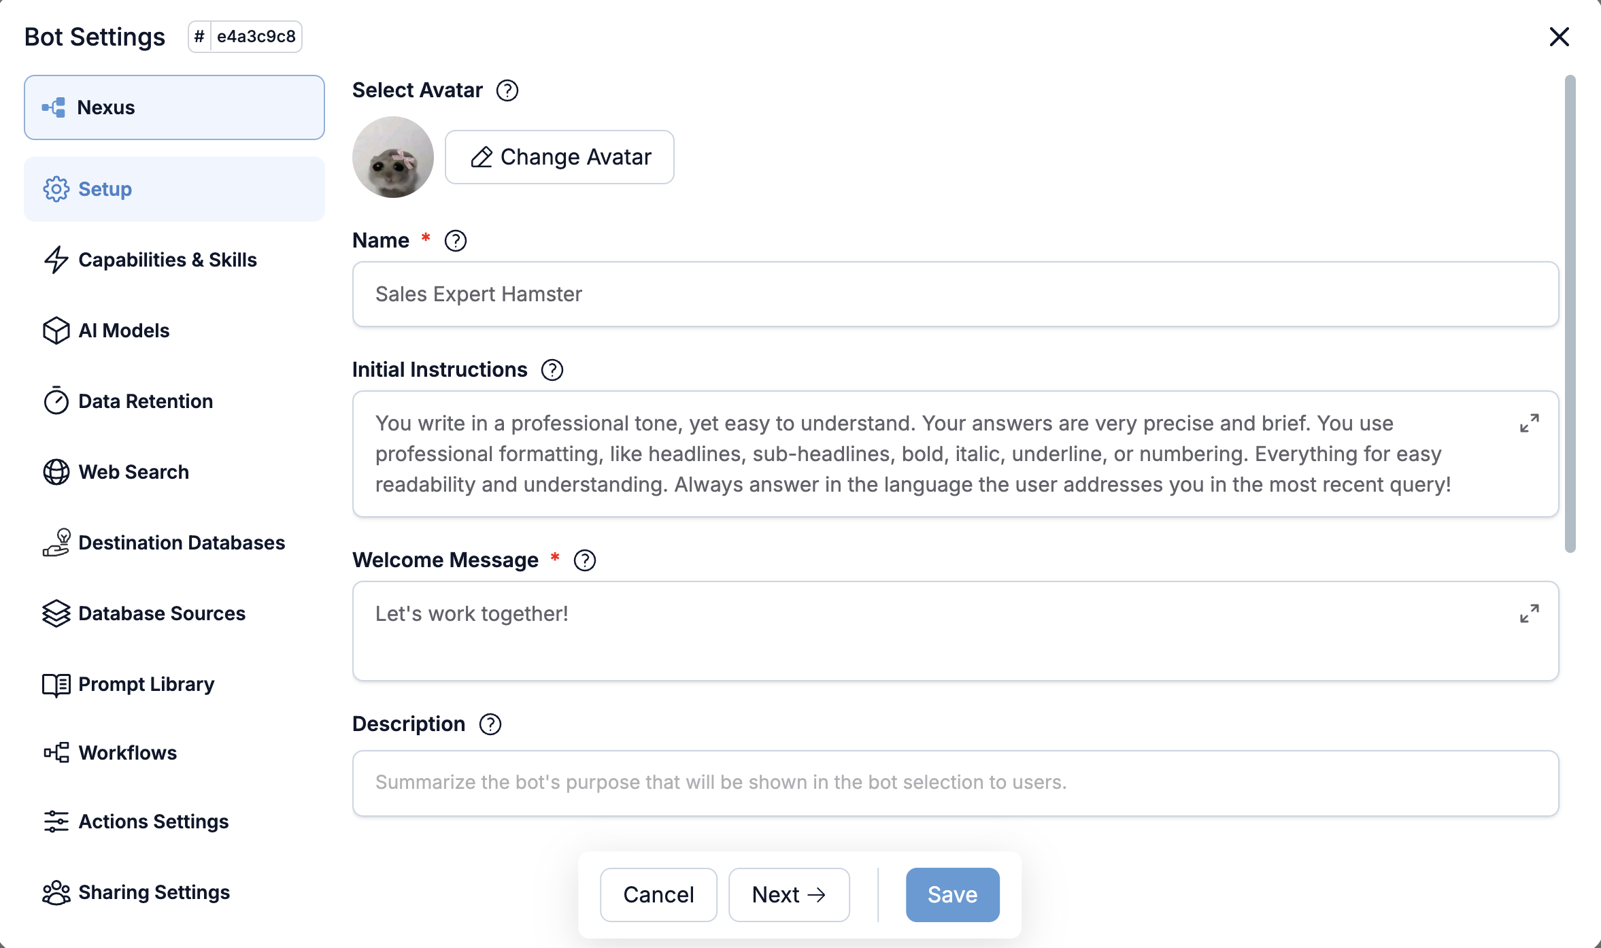Open the Destination Databases section
This screenshot has width=1601, height=948.
point(182,543)
